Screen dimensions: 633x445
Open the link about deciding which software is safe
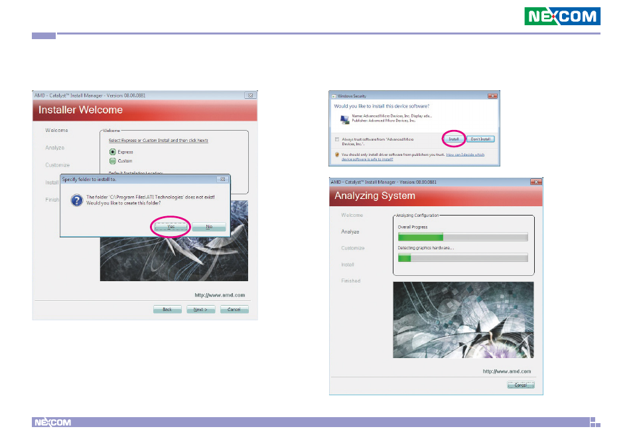(413, 157)
